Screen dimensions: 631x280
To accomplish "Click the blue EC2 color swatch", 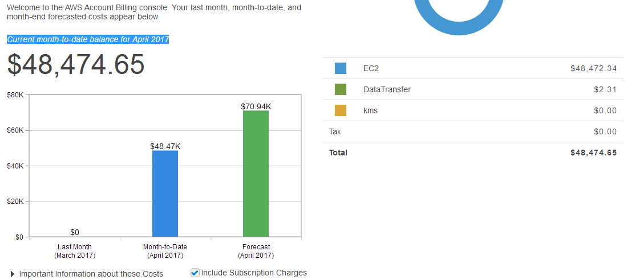I will pyautogui.click(x=341, y=68).
